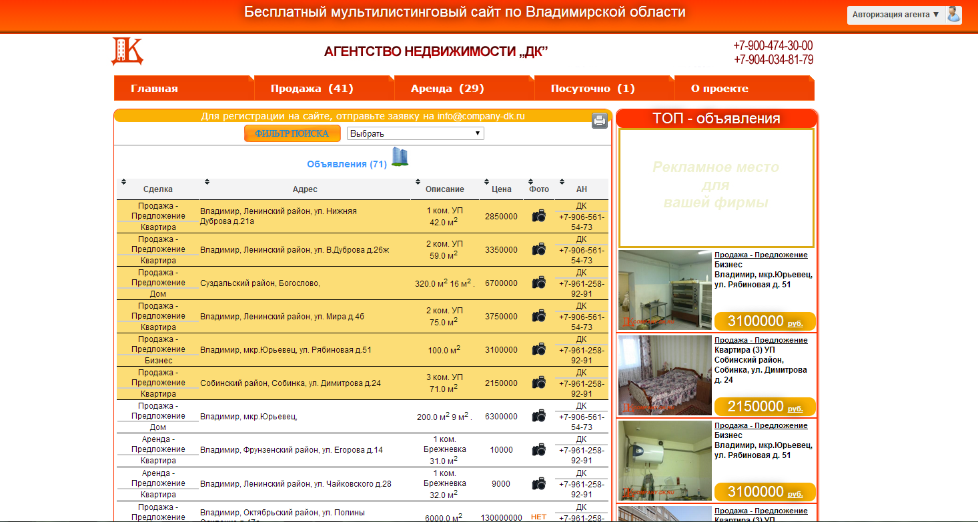
Task: Select the Посуточно (1) menu item
Action: pos(604,88)
